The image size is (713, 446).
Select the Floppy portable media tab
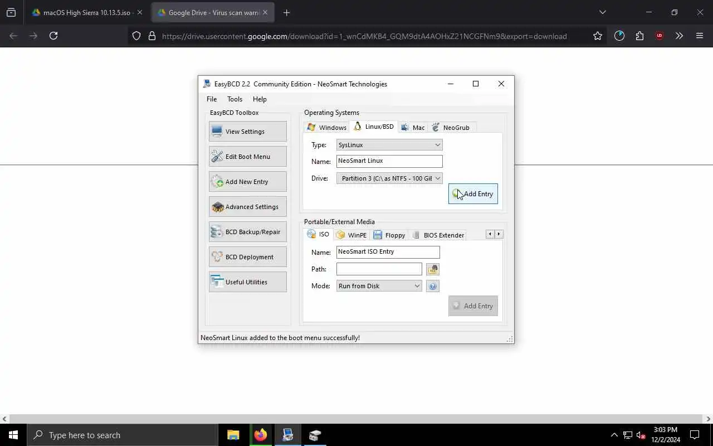[x=389, y=235]
